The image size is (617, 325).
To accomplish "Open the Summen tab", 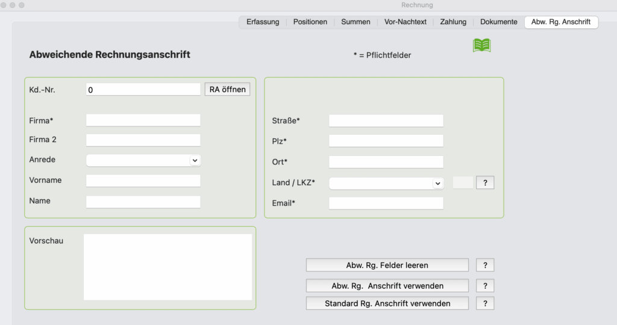I will tap(355, 22).
